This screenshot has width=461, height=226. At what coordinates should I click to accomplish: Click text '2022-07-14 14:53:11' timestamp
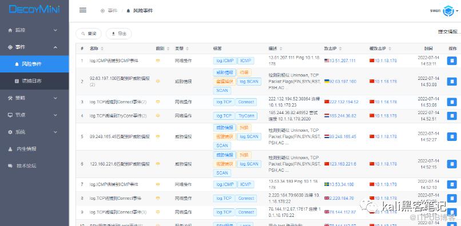(x=428, y=60)
